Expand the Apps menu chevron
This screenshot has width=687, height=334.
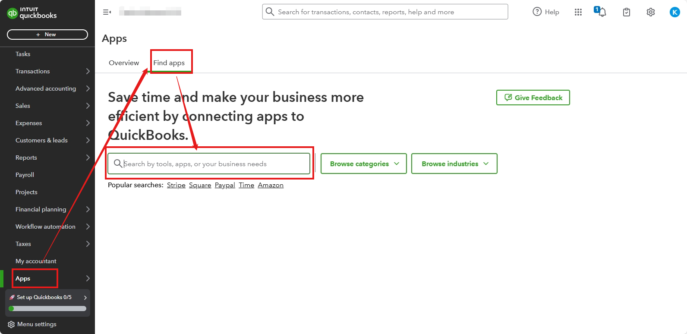tap(88, 278)
